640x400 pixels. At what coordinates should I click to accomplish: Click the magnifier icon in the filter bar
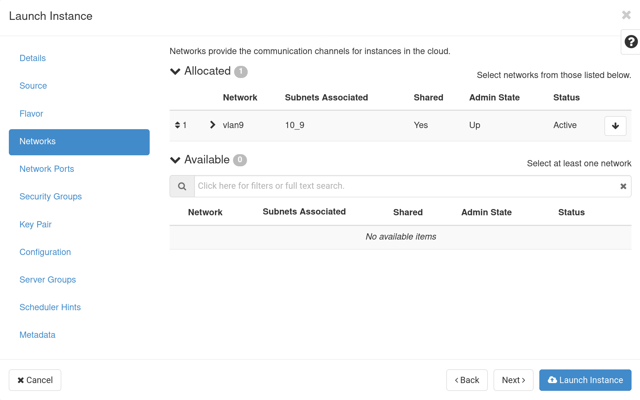tap(182, 186)
